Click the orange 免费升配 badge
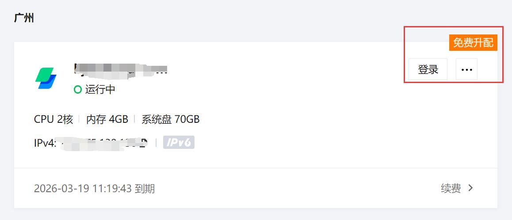The width and height of the screenshot is (512, 220). pos(473,43)
